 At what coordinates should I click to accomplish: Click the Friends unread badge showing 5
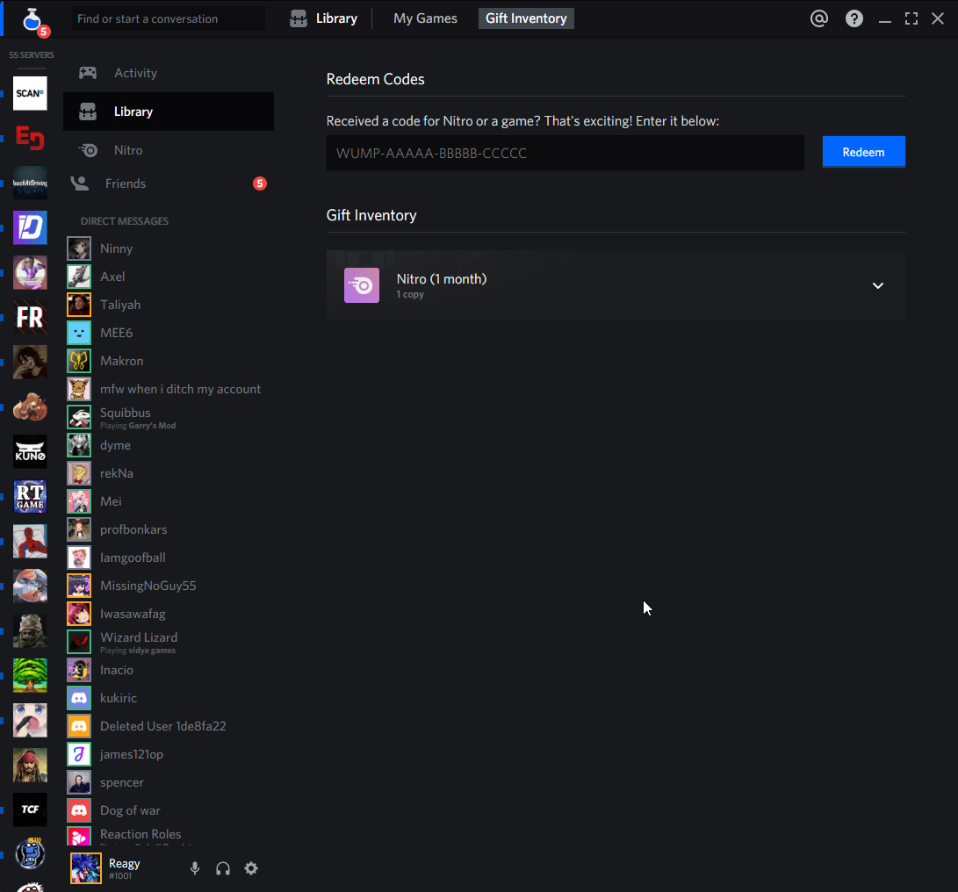coord(260,183)
